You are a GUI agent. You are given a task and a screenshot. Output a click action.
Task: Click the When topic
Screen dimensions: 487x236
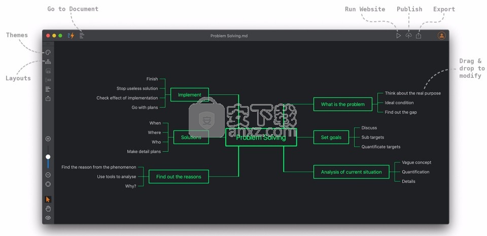(155, 123)
